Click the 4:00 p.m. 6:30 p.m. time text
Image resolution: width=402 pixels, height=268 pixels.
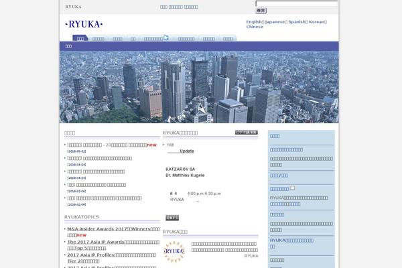point(204,194)
